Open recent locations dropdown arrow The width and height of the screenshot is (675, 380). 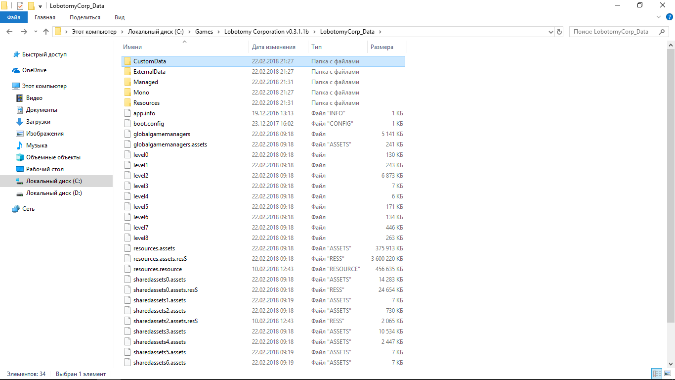(36, 32)
